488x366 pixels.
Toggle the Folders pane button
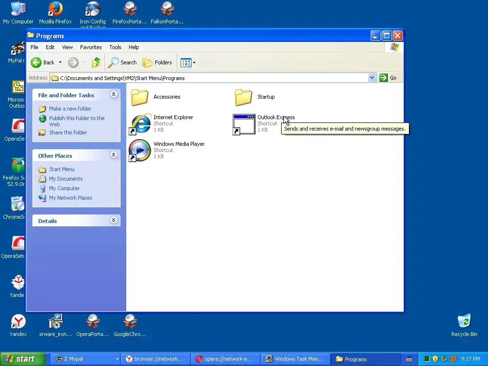click(x=157, y=62)
